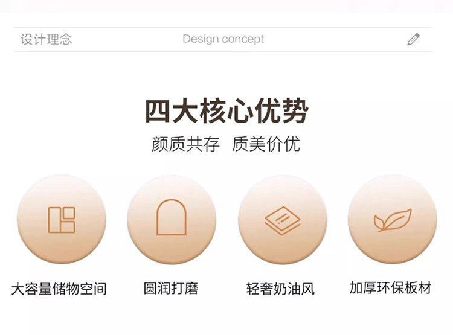The height and width of the screenshot is (335, 453).
Task: Click the circular badge above 加厚环保板材
Action: pos(393,219)
